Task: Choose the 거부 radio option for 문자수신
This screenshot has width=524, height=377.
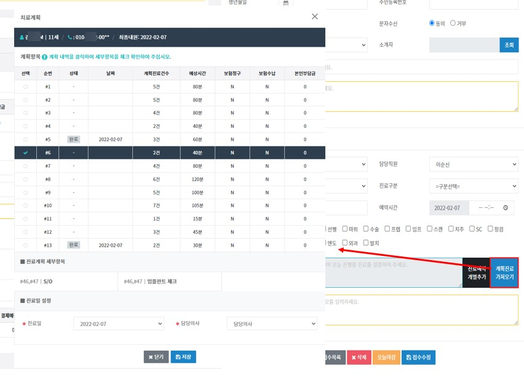Action: tap(453, 23)
